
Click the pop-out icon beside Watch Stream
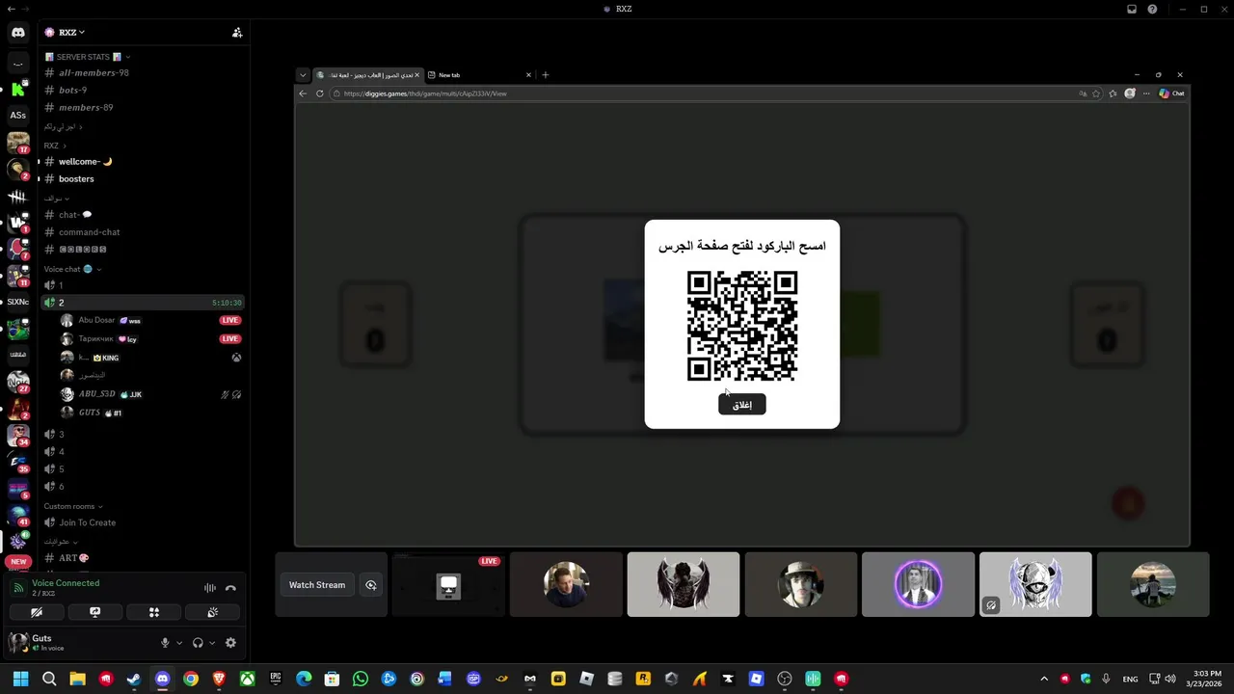[x=370, y=585]
